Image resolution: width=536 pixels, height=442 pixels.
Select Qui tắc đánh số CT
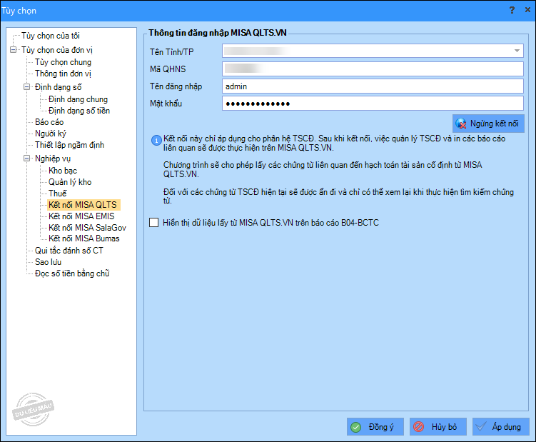coord(69,251)
